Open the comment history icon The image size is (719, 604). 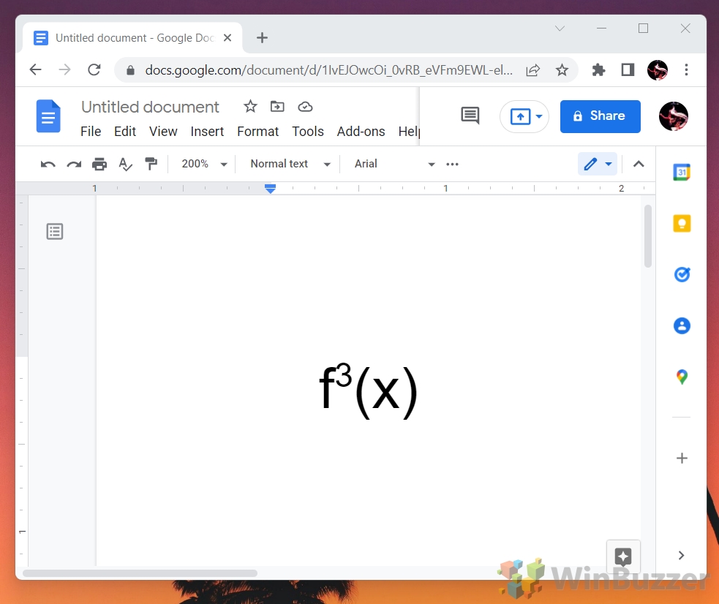point(470,116)
